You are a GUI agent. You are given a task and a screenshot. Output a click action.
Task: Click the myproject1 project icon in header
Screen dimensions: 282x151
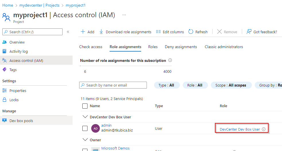coord(6,17)
